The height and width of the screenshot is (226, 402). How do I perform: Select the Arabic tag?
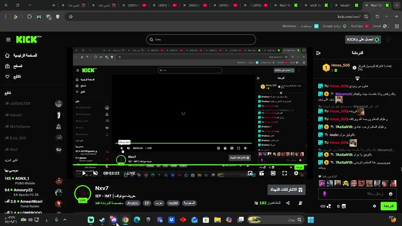pos(133,203)
